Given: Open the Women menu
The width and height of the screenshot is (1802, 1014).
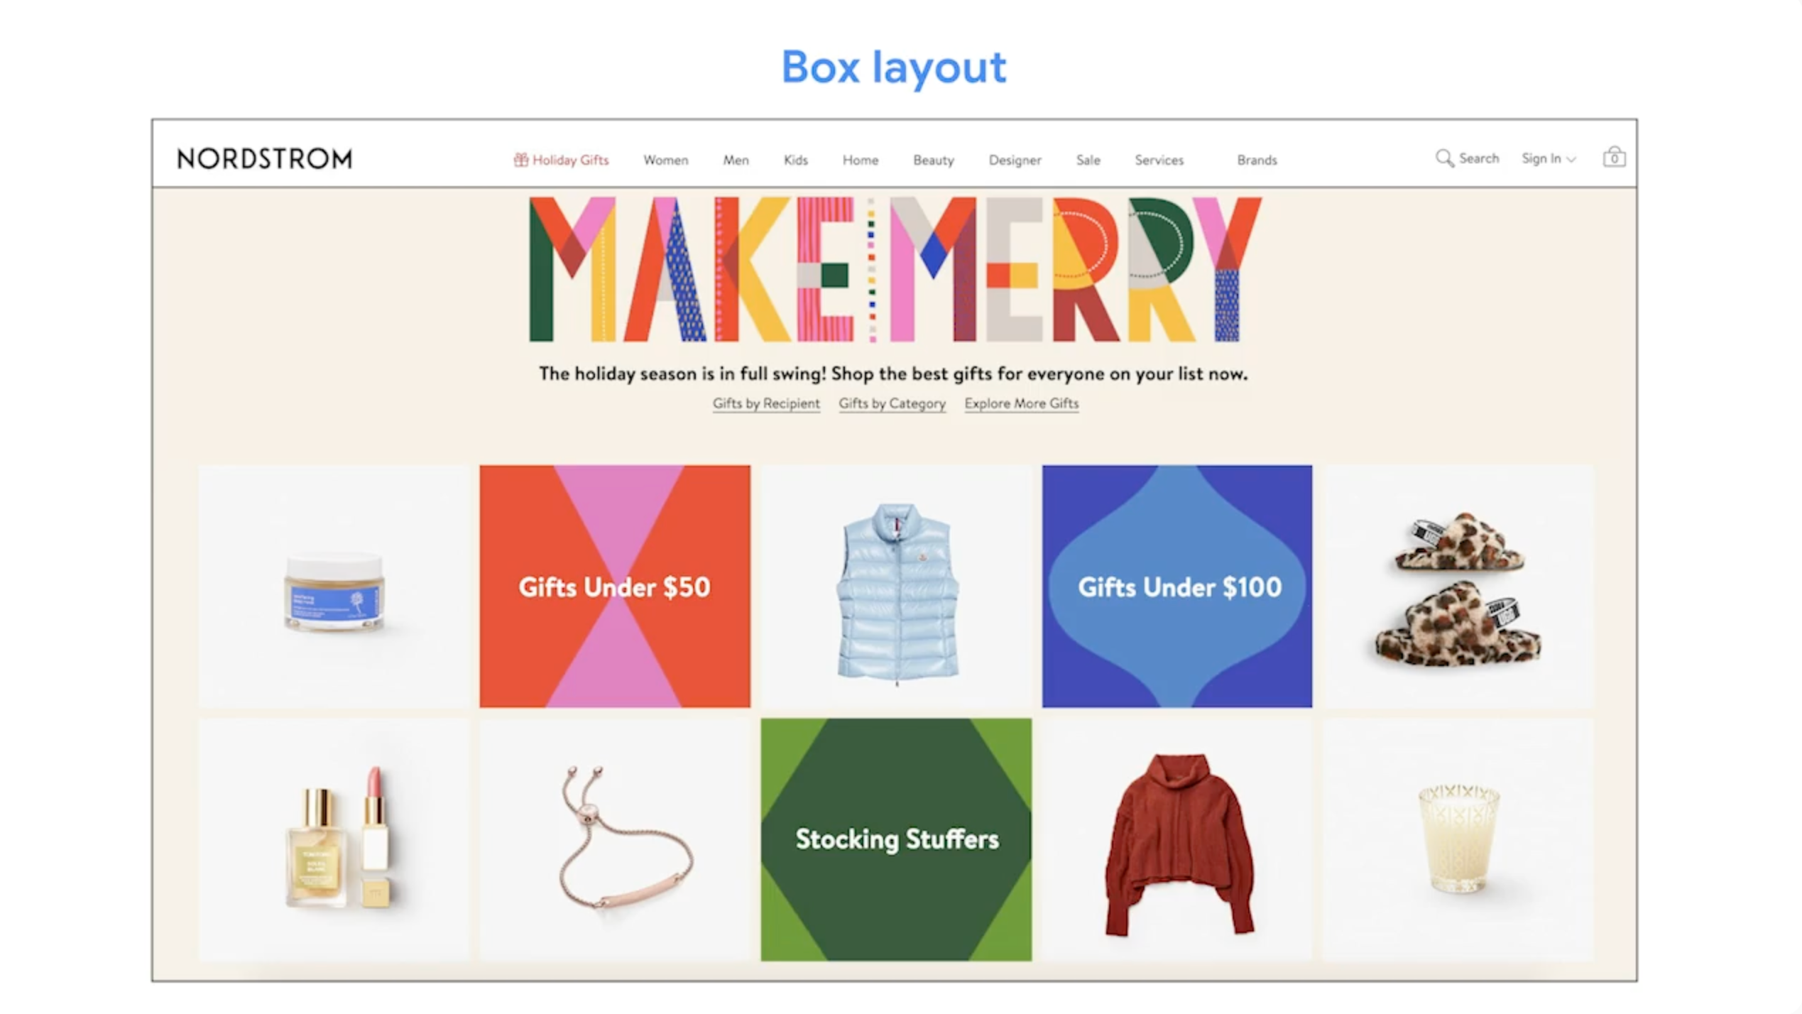Looking at the screenshot, I should tap(665, 160).
